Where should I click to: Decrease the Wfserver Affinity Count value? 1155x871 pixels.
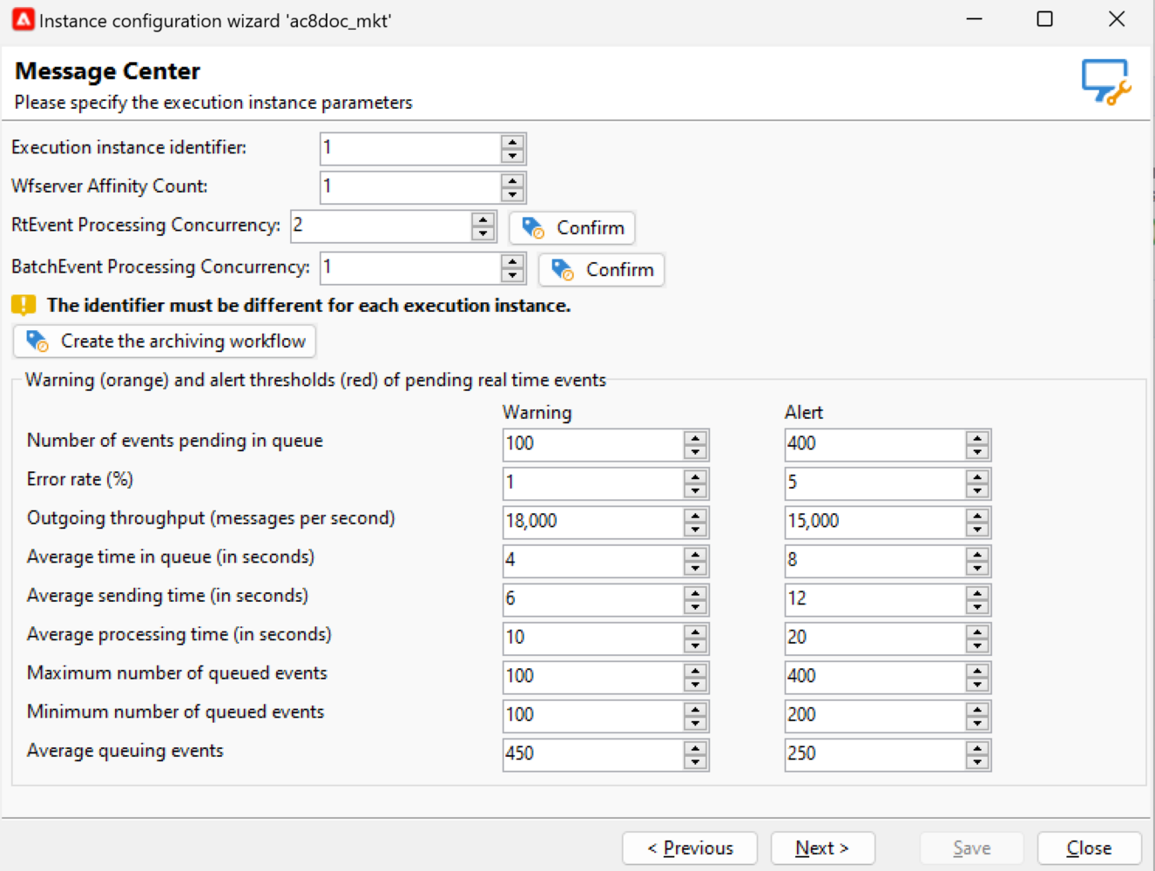(513, 194)
